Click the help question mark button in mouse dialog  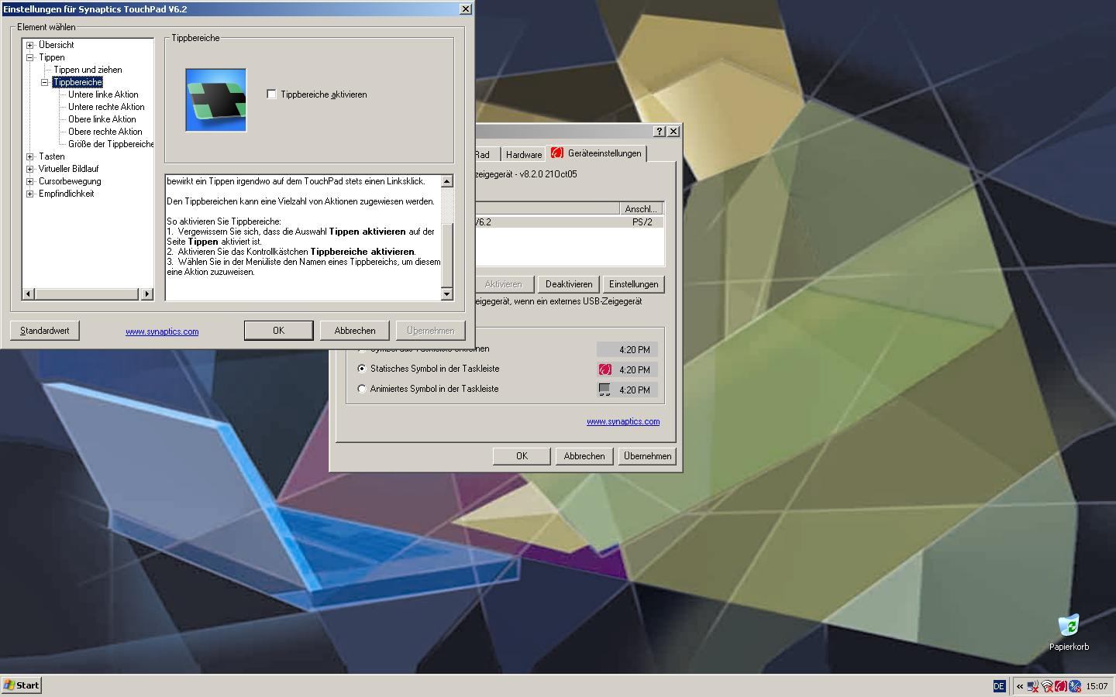(660, 131)
